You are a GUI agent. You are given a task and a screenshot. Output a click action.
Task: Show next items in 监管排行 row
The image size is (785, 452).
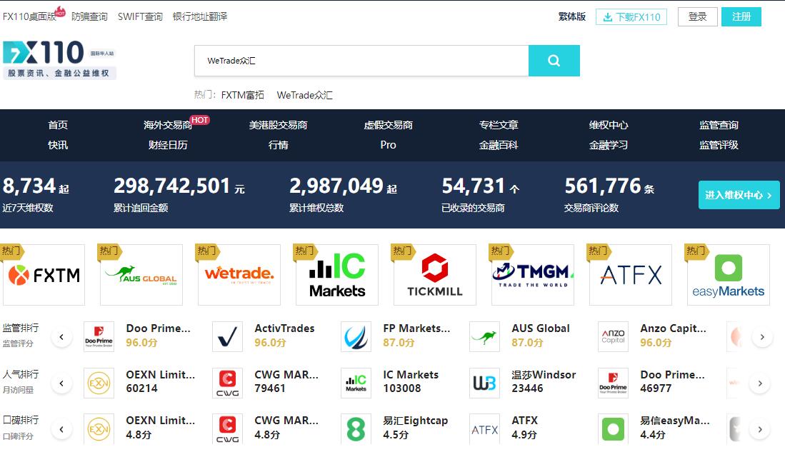pos(762,337)
